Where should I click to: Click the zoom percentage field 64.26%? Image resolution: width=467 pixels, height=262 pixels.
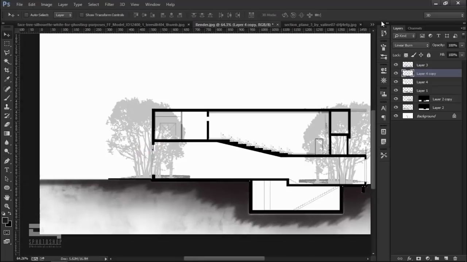coord(22,258)
